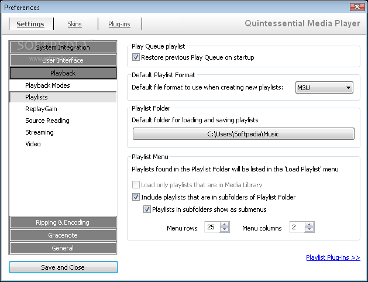This screenshot has height=282, width=368.
Task: Open the Playlist Plug-ins link
Action: point(333,257)
